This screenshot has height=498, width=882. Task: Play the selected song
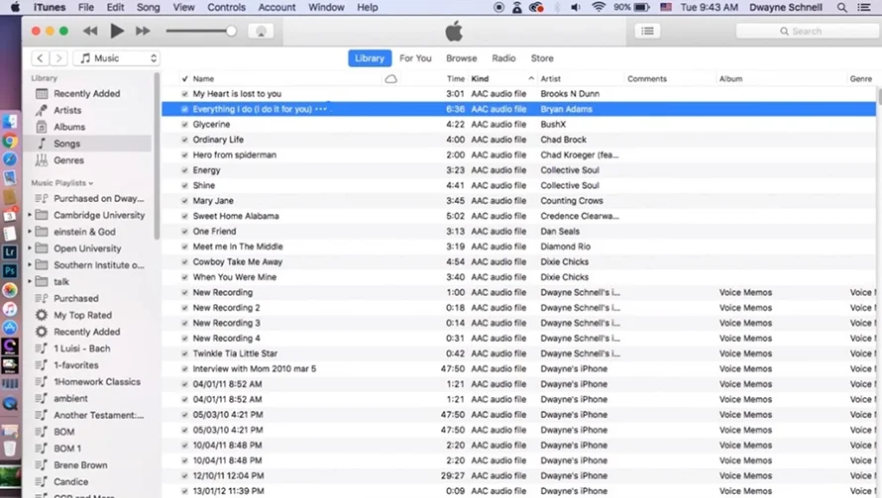(116, 31)
